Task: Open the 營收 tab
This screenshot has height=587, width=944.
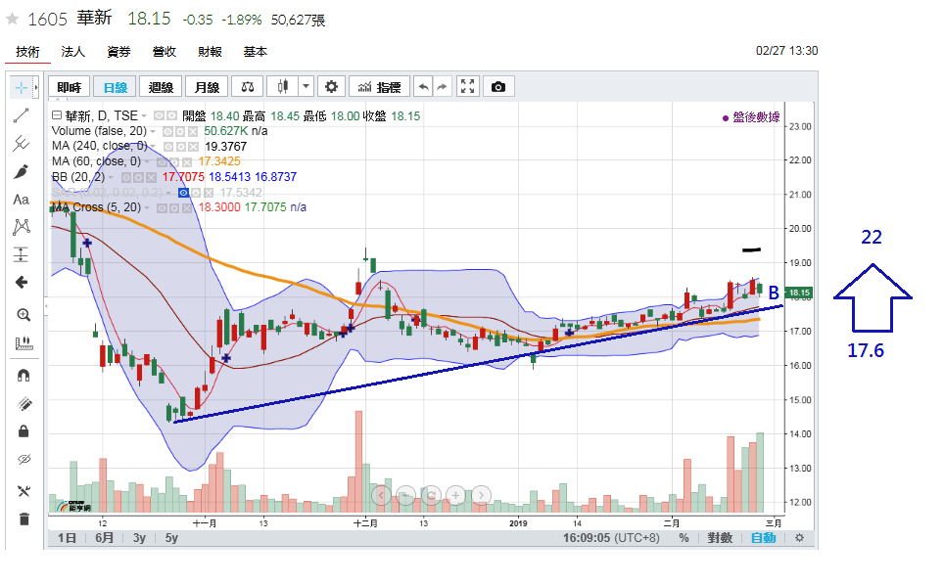Action: point(165,52)
